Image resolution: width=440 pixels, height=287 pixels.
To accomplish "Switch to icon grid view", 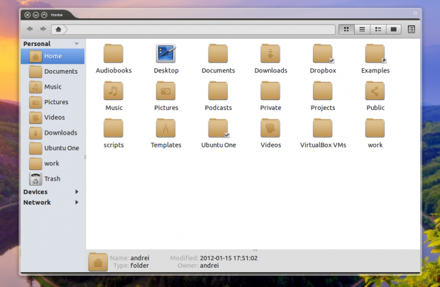I will tap(346, 29).
